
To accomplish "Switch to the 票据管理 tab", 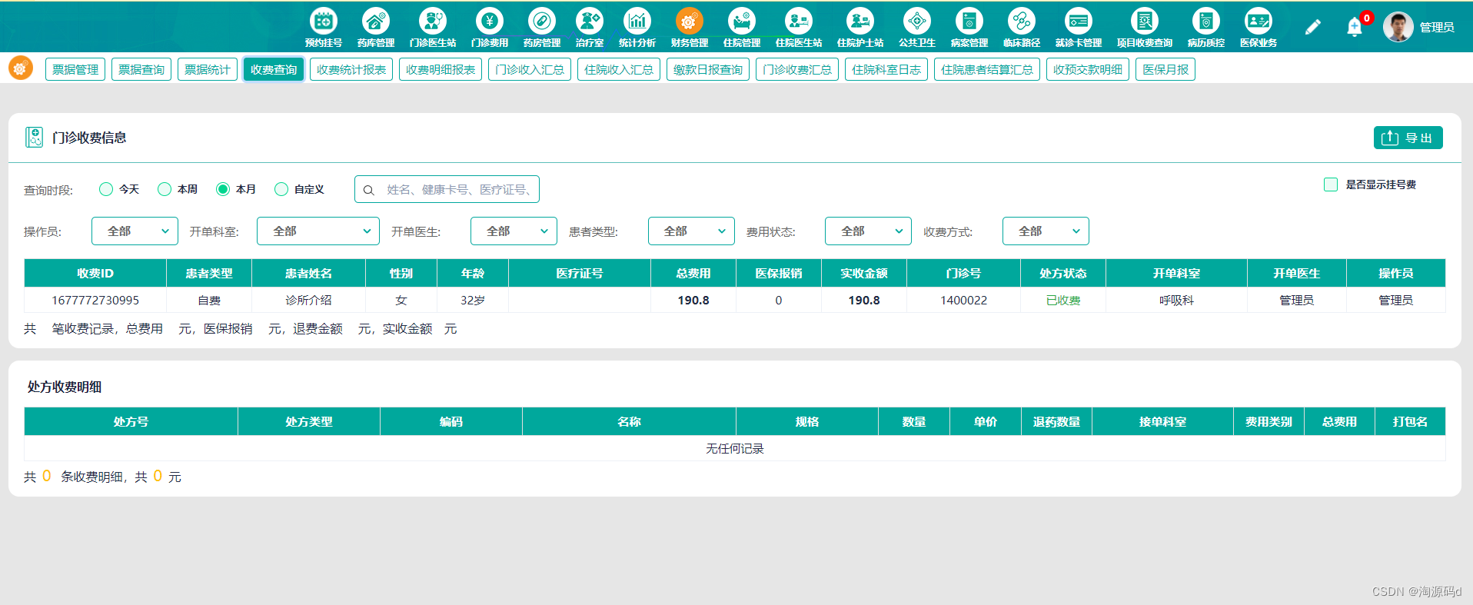I will [75, 69].
